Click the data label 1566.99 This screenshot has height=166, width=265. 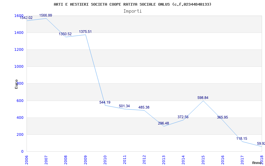pos(46,15)
